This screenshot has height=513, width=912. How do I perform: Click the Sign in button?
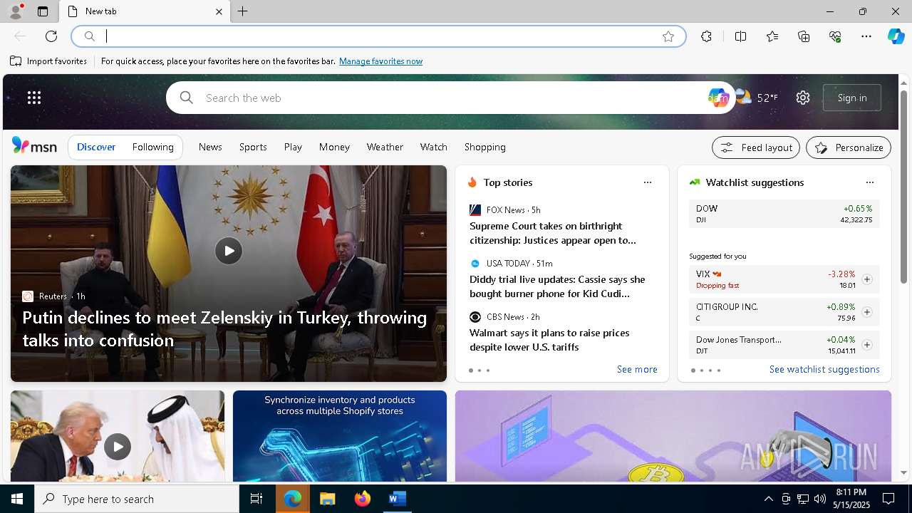click(x=852, y=98)
